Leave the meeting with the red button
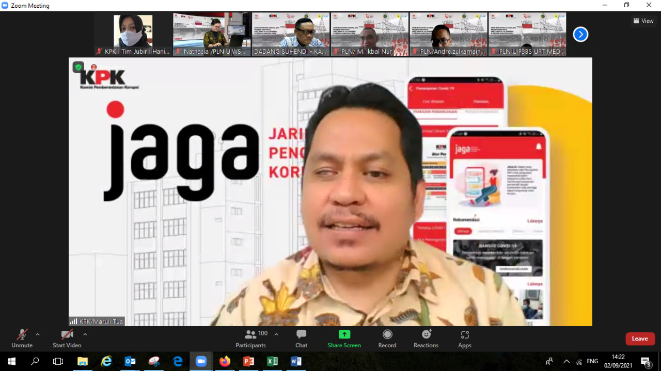Screen dimensions: 661x371 (x=640, y=338)
